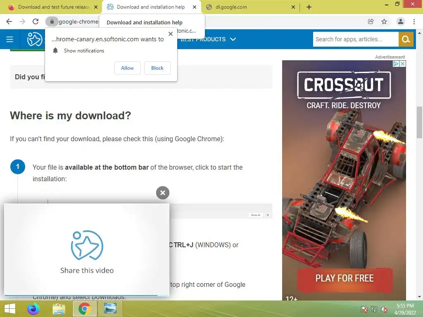Open the Chrome profile avatar menu
Viewport: 423px width, 317px height.
pyautogui.click(x=401, y=21)
